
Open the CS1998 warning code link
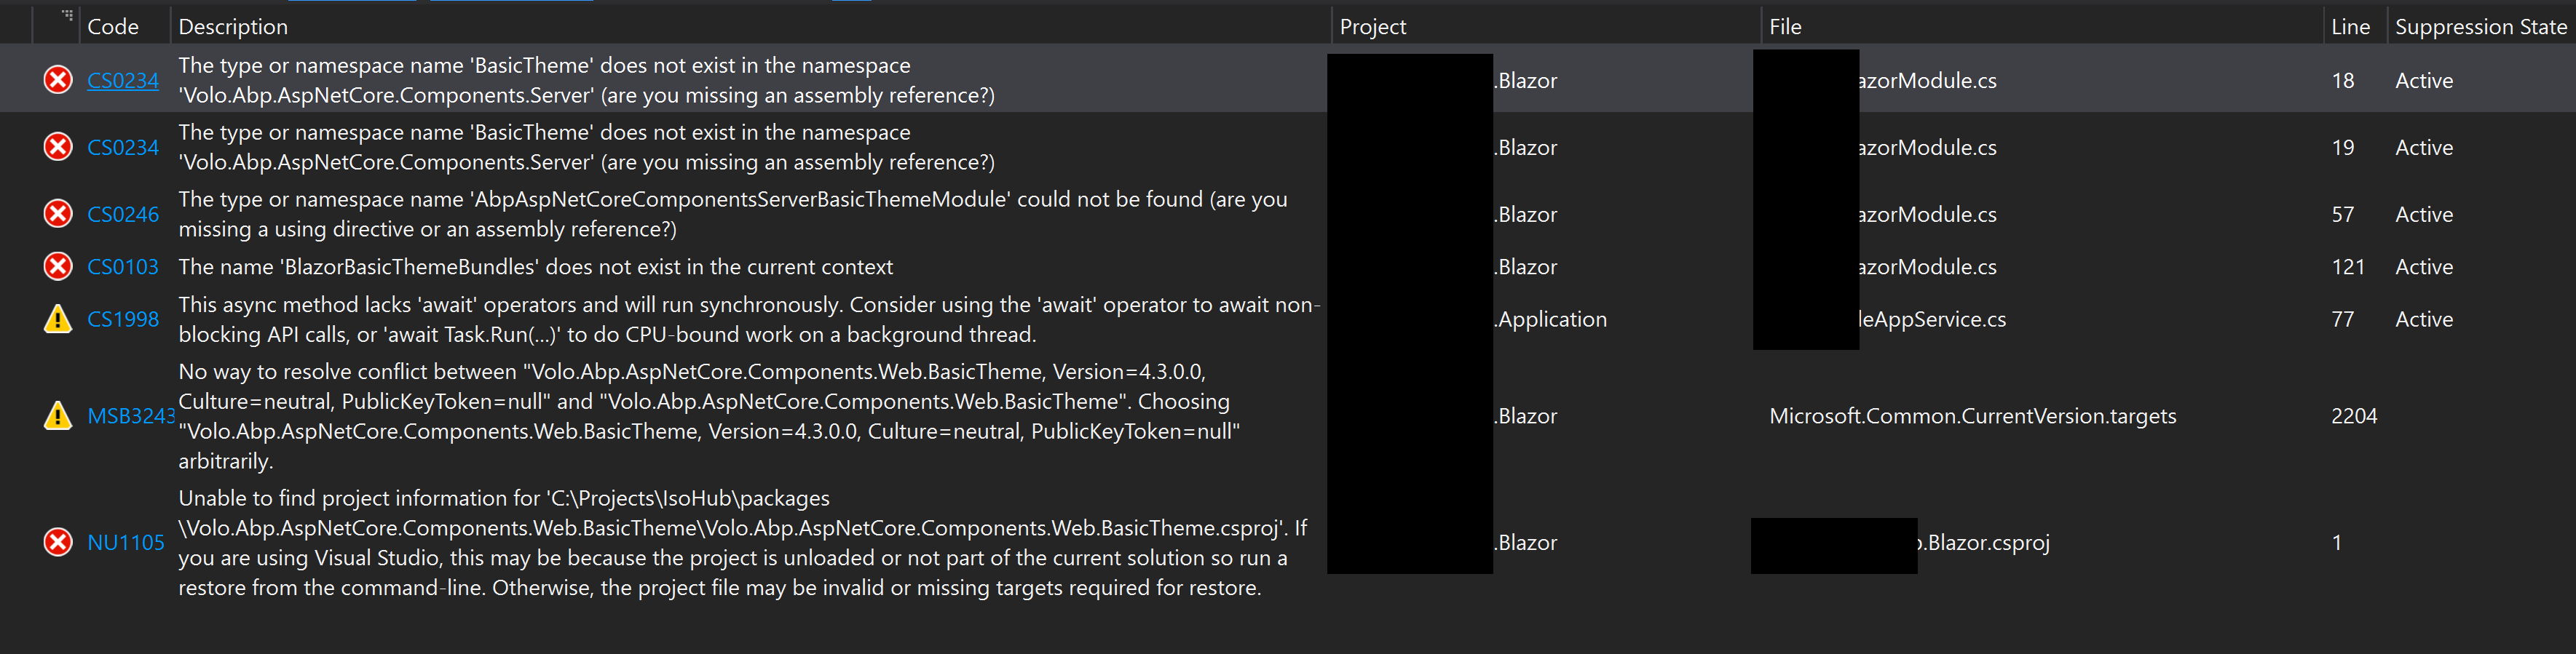click(122, 319)
